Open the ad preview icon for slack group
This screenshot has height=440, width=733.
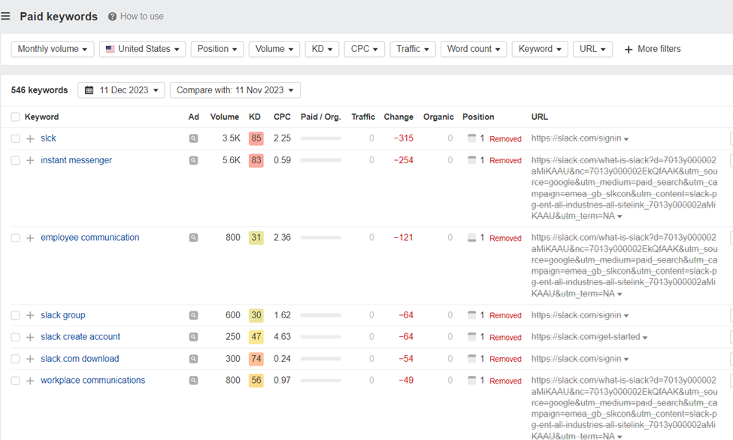pos(193,316)
